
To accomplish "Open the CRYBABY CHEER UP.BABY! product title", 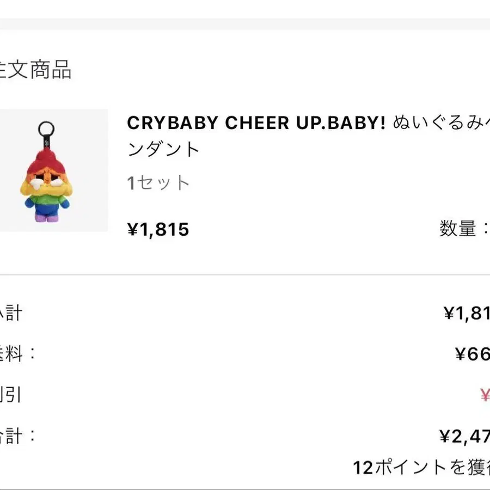I will tap(309, 136).
